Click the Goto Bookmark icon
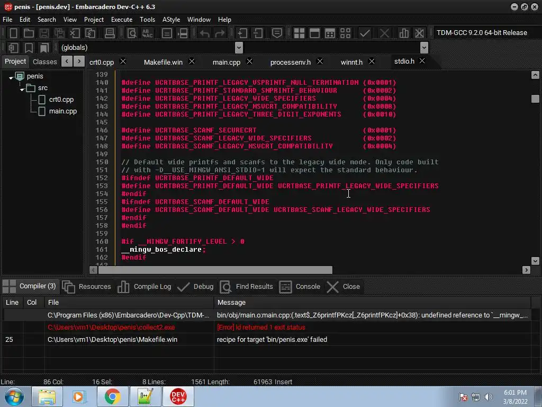 [x=44, y=48]
